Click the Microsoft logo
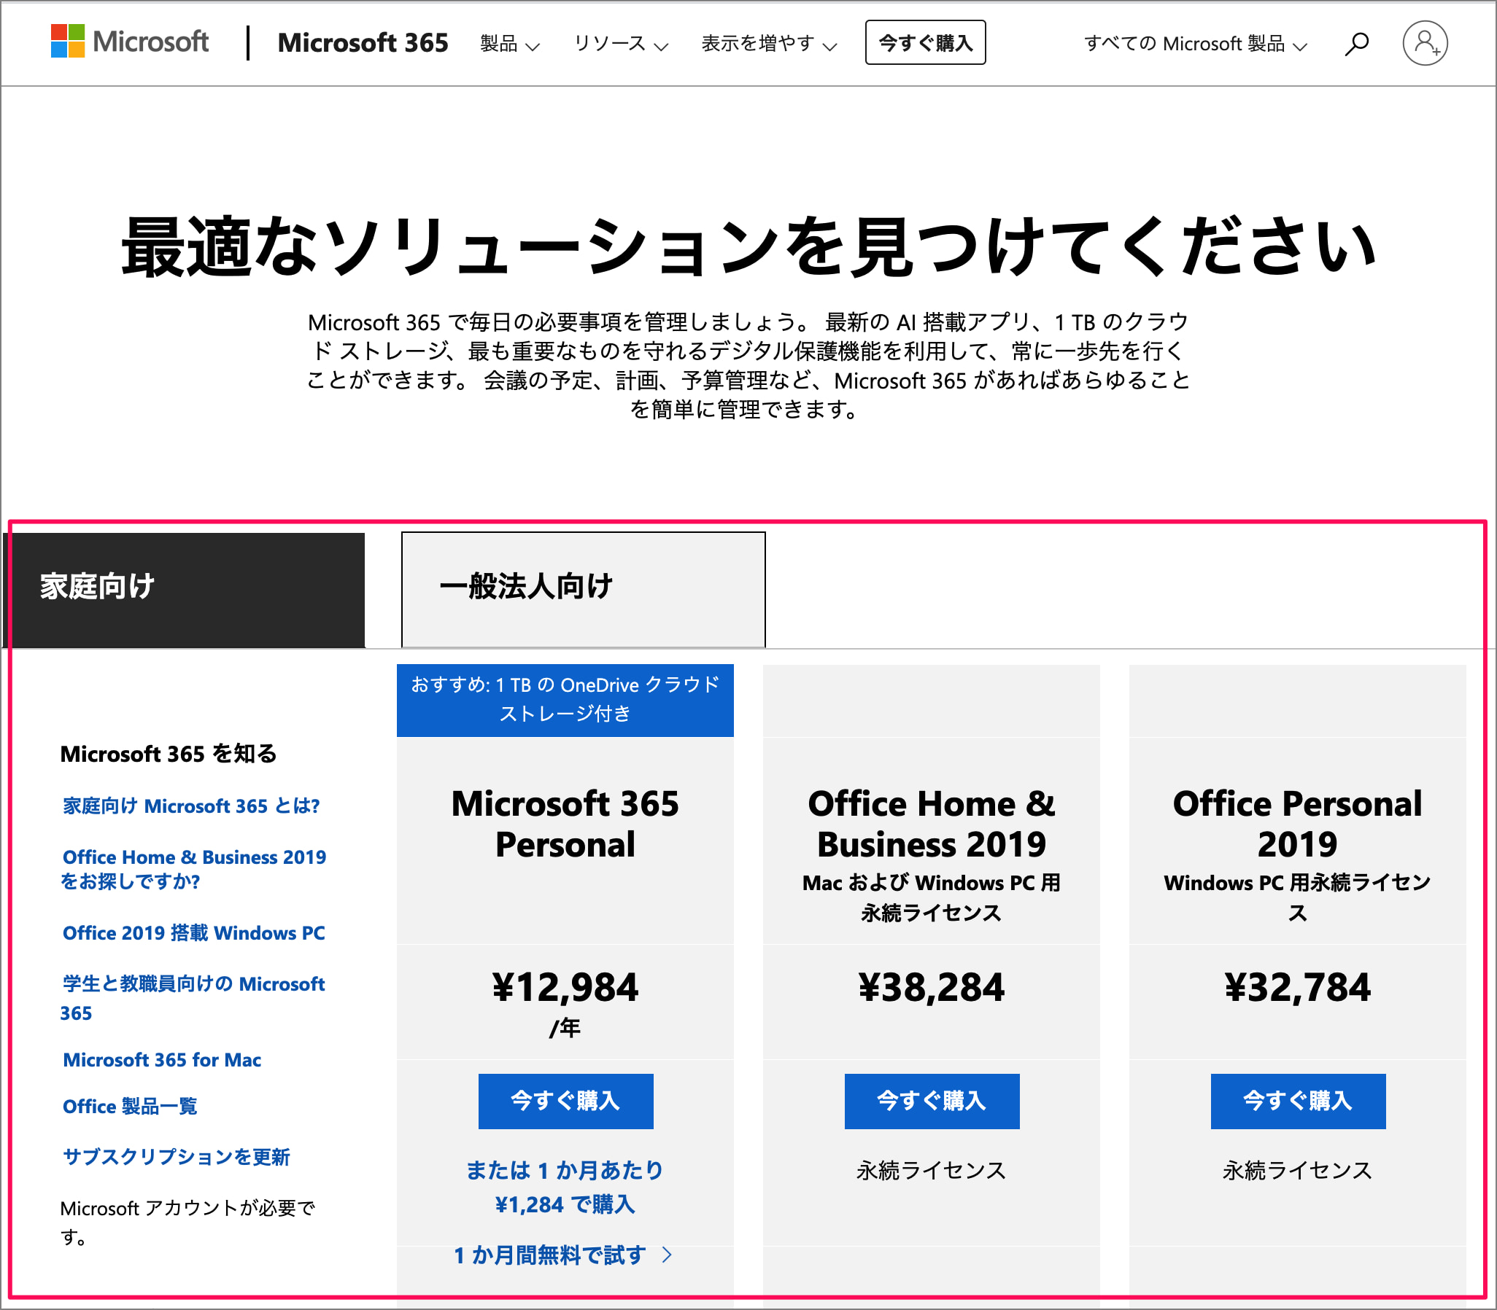Viewport: 1497px width, 1310px height. coord(129,42)
